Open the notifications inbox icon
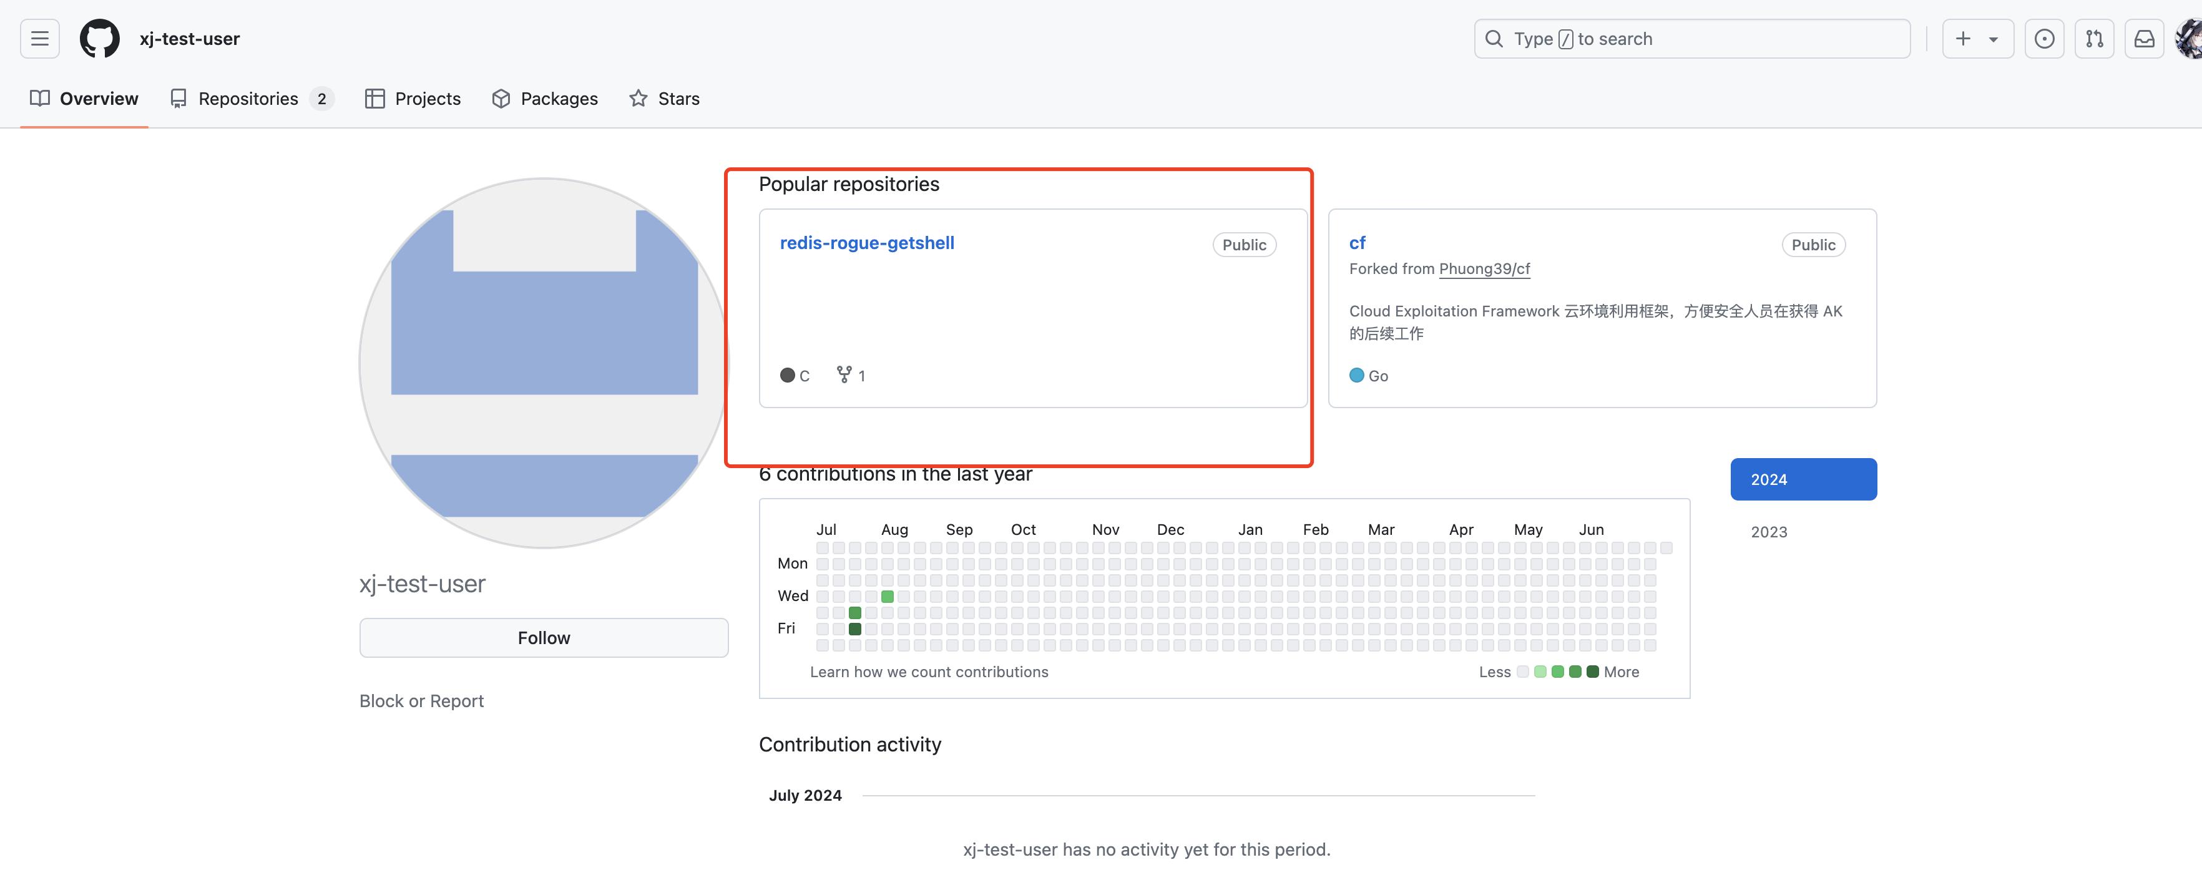Image resolution: width=2202 pixels, height=880 pixels. 2144,39
